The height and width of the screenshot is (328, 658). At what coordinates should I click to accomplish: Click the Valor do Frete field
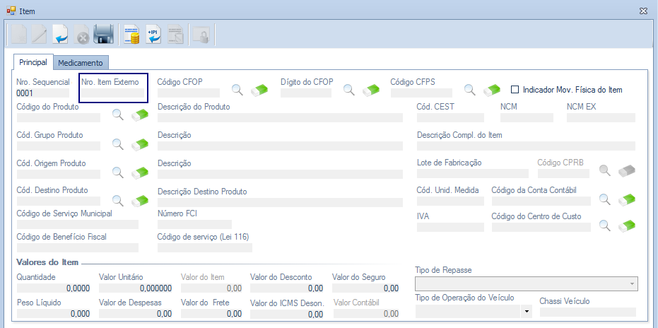(x=212, y=313)
